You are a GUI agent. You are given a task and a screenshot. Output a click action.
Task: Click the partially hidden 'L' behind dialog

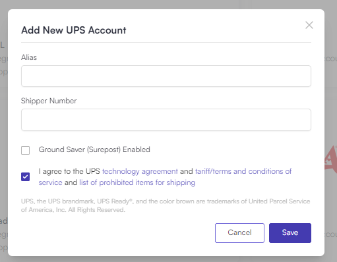pos(2,45)
